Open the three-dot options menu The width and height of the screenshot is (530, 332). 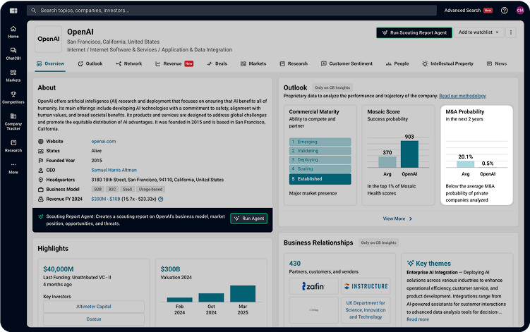tap(511, 32)
